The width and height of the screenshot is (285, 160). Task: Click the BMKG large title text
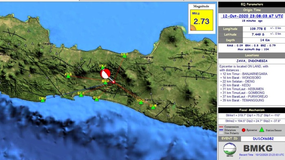(x=258, y=149)
